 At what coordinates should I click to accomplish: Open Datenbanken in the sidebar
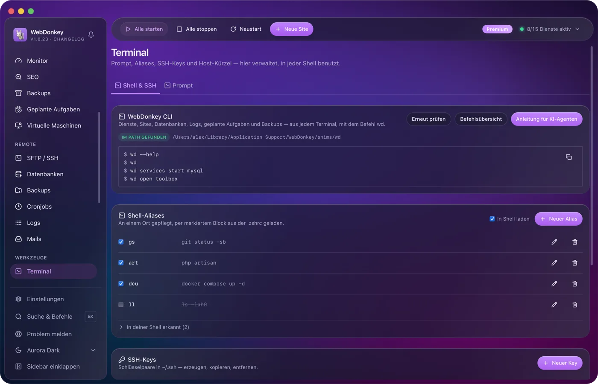[53, 174]
